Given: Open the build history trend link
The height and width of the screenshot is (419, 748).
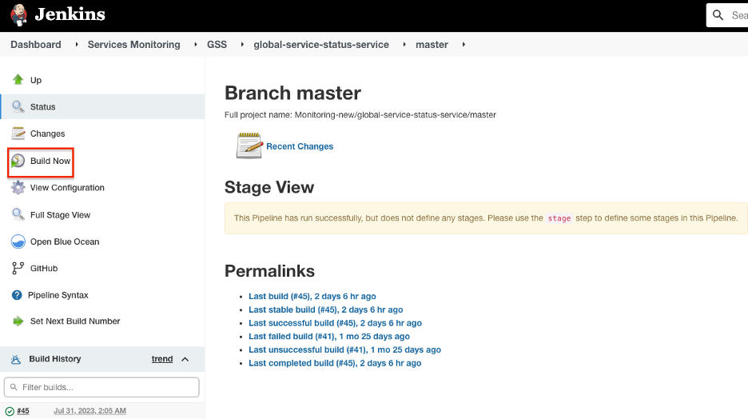Looking at the screenshot, I should click(162, 359).
